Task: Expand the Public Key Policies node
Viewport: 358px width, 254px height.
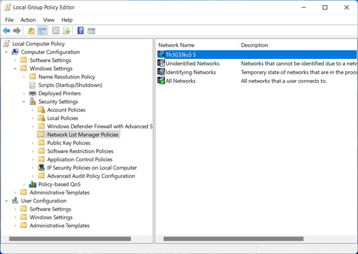Action: click(x=33, y=143)
